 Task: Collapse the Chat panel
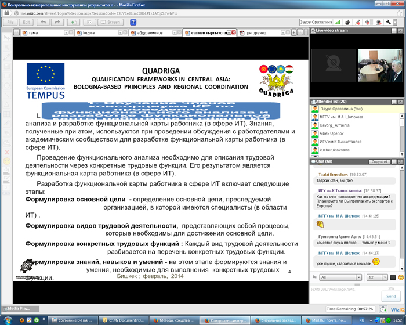click(x=394, y=161)
